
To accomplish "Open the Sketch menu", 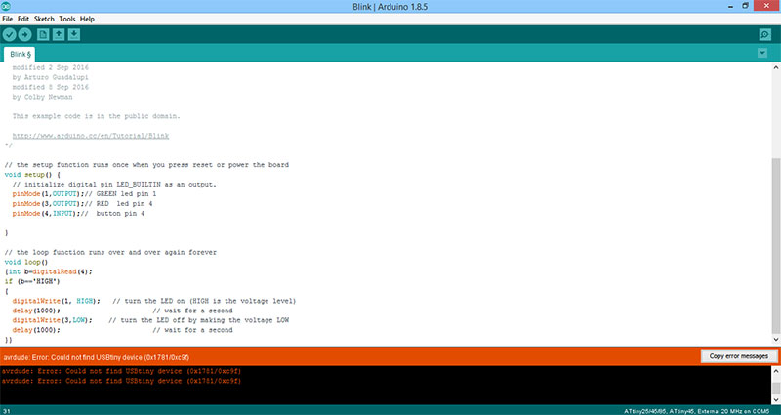I will 44,19.
